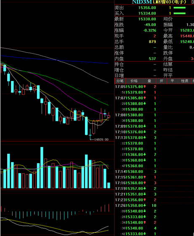
Task: Click the tallest cyan volume bar
Action: 42,168
